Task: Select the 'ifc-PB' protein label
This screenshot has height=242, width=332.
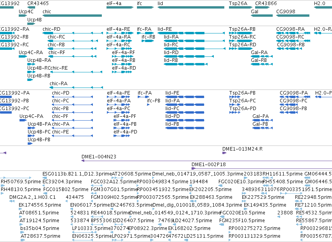Action: tap(154, 101)
